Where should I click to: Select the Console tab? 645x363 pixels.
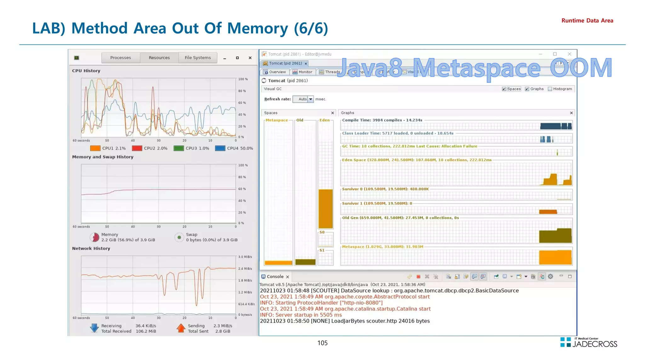275,277
